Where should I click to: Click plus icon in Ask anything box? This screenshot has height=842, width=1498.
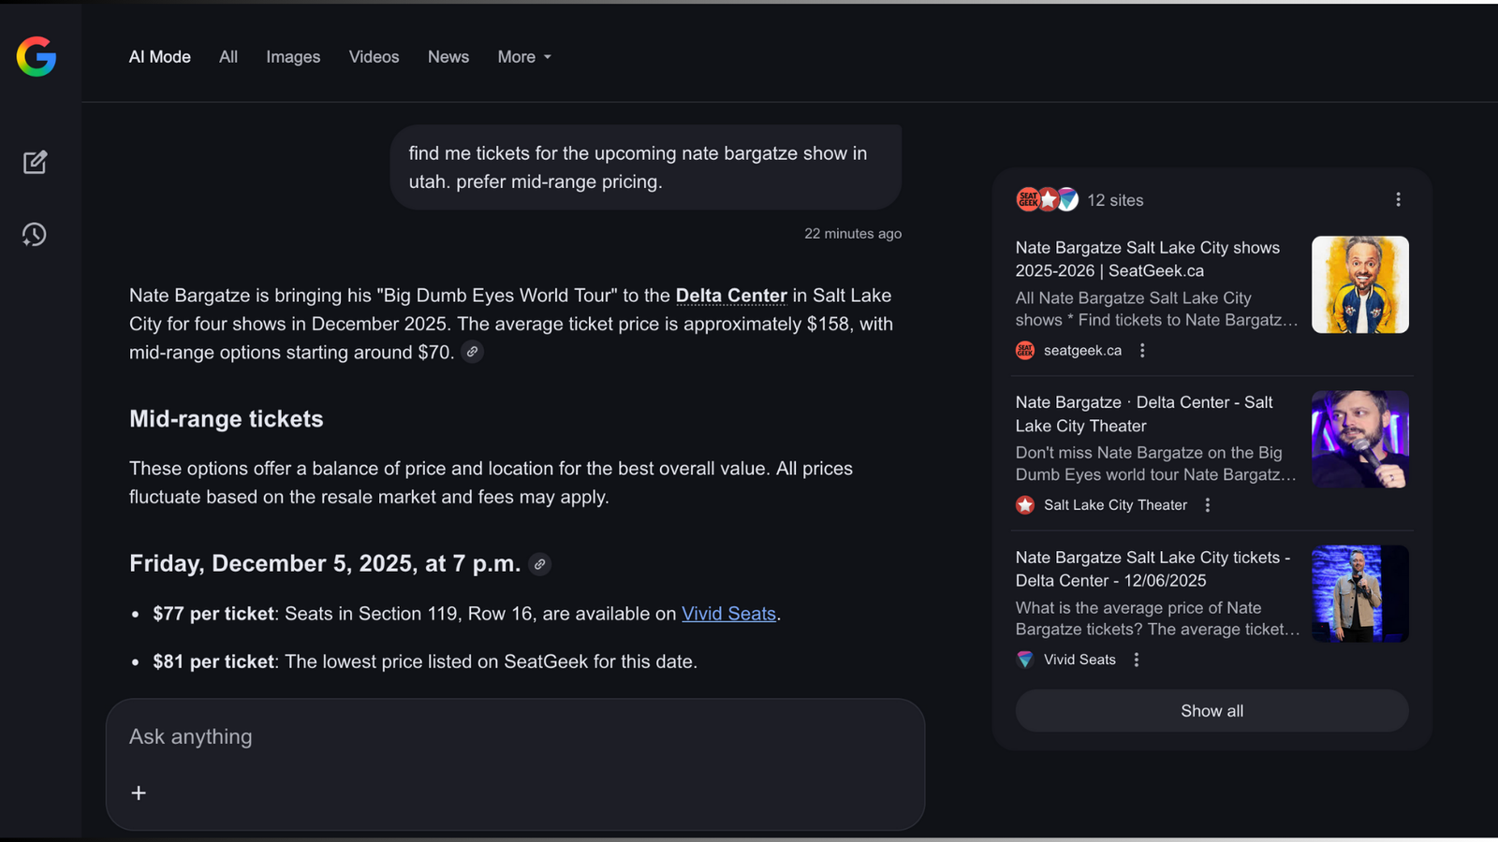coord(139,793)
